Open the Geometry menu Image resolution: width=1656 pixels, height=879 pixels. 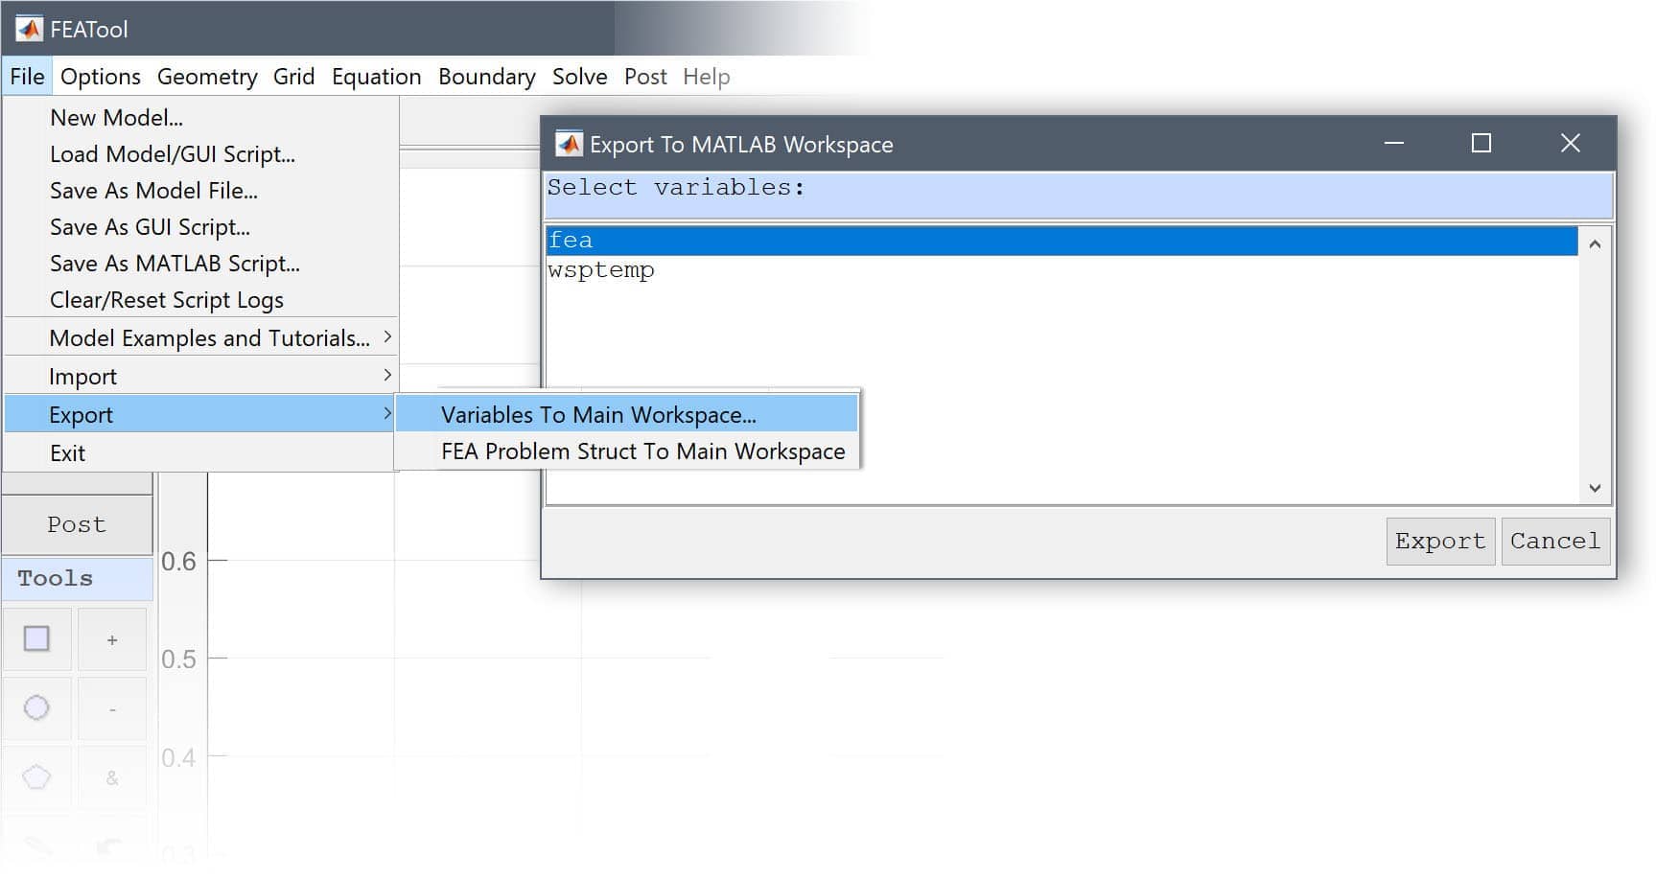(207, 77)
